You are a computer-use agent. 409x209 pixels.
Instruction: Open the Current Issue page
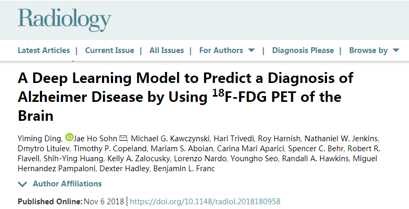(109, 50)
